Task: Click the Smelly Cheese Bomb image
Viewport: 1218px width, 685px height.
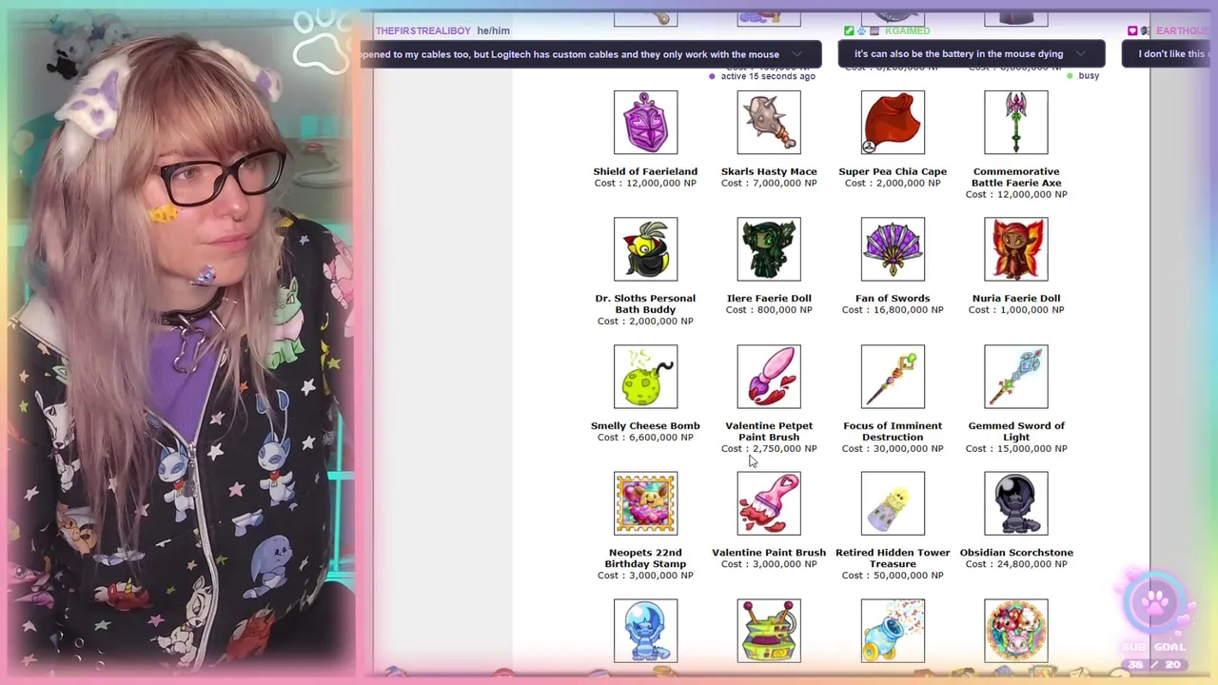Action: [645, 377]
